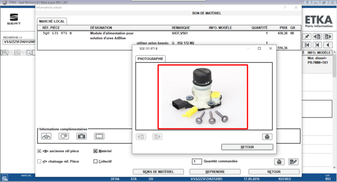Image resolution: width=337 pixels, height=182 pixels.
Task: Click the empty frame icon button
Action: click(x=99, y=136)
